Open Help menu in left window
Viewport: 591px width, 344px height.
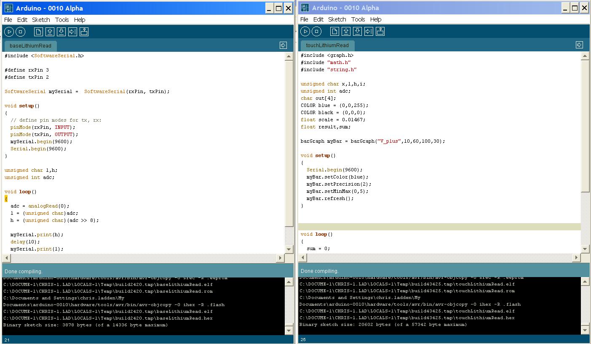coord(80,20)
